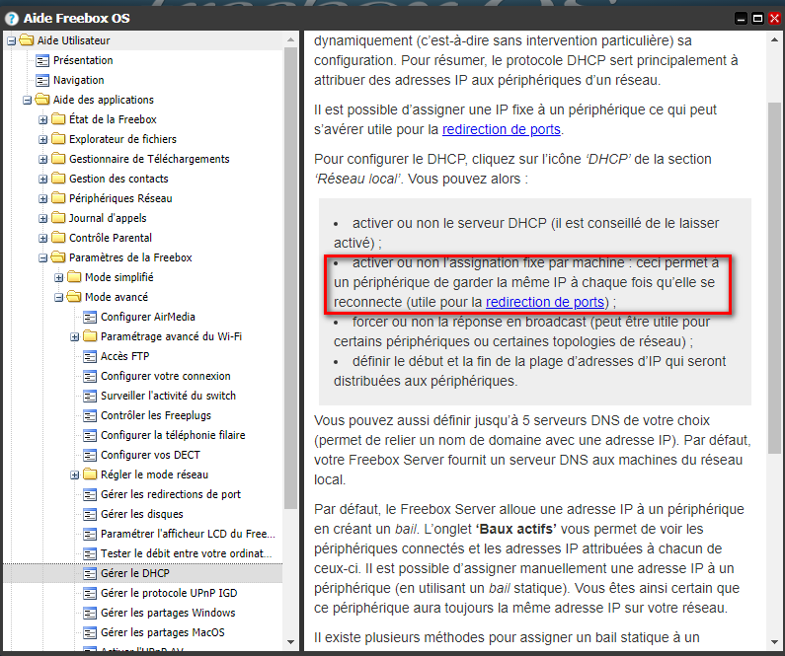Click the Journal d'appels folder icon

tap(58, 218)
